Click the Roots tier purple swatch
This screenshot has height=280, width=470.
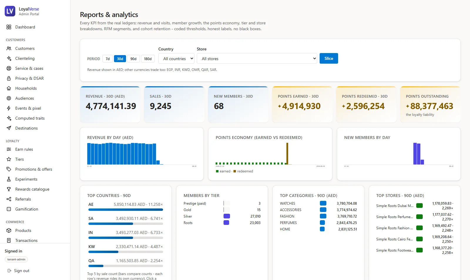coord(226,223)
